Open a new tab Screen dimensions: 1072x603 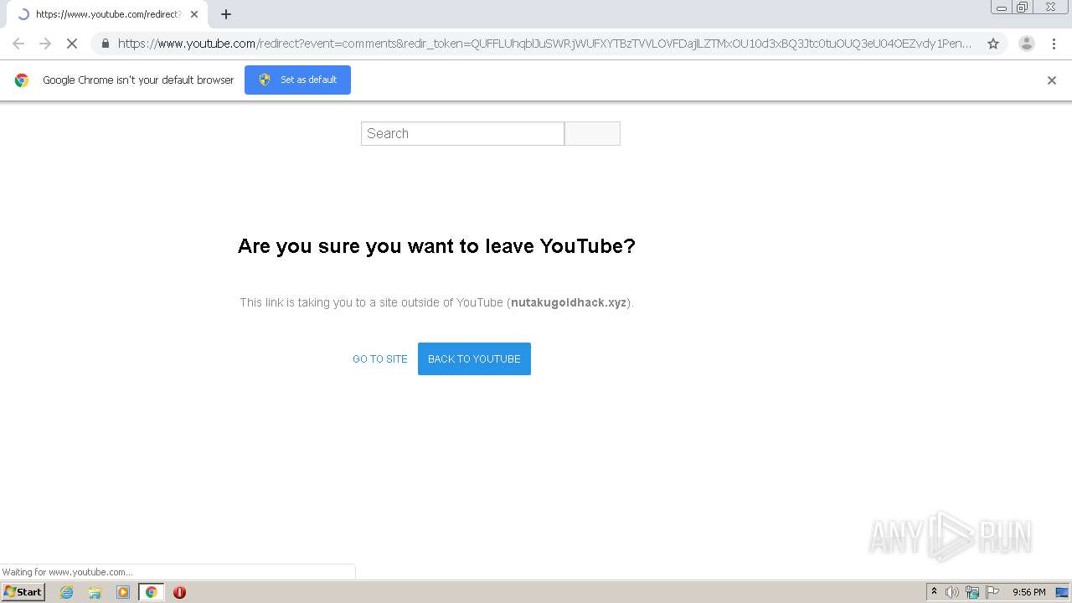226,14
